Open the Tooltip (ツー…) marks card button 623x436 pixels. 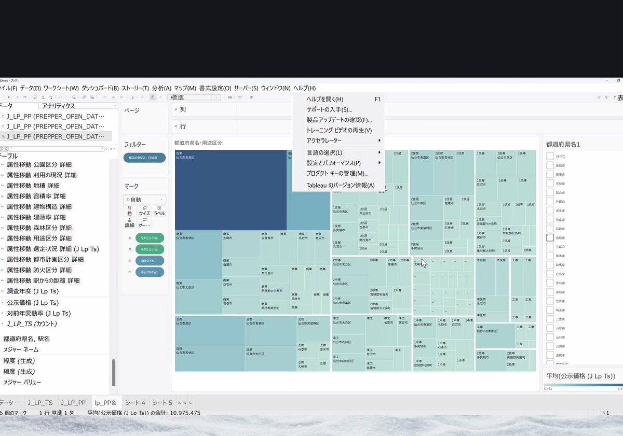point(144,223)
